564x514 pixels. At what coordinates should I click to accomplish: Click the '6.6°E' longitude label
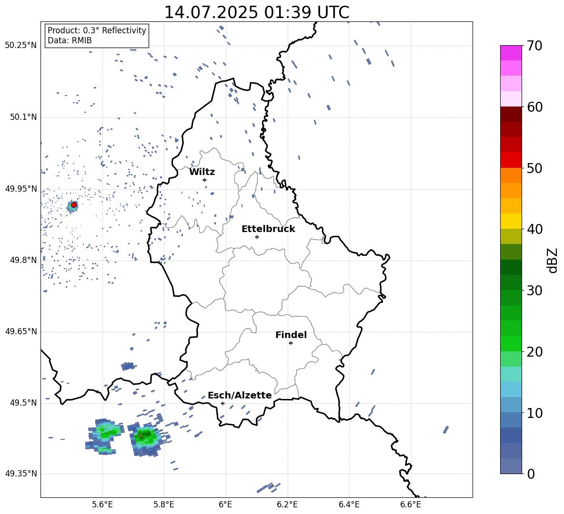(411, 504)
